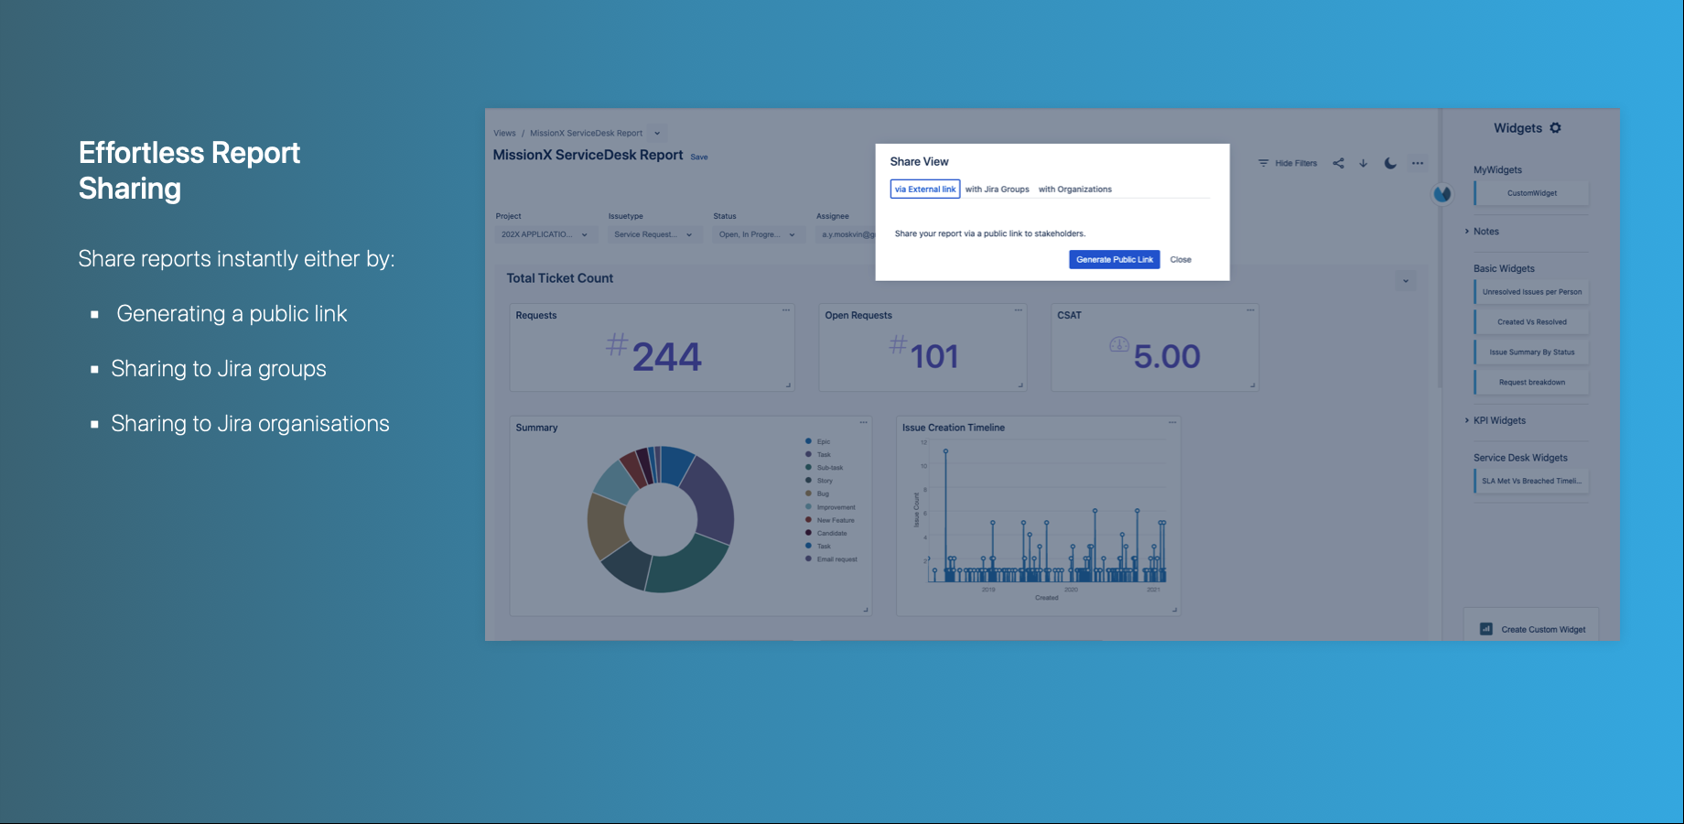Select Unresolved Issues per Person widget
Screen dimensions: 1684x824
pyautogui.click(x=1531, y=292)
